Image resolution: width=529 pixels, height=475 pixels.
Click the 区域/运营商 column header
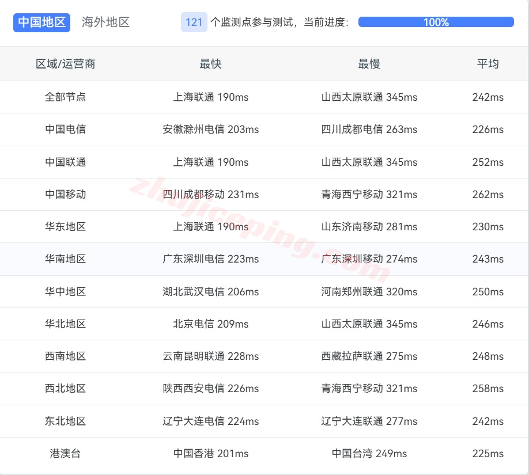[x=66, y=64]
